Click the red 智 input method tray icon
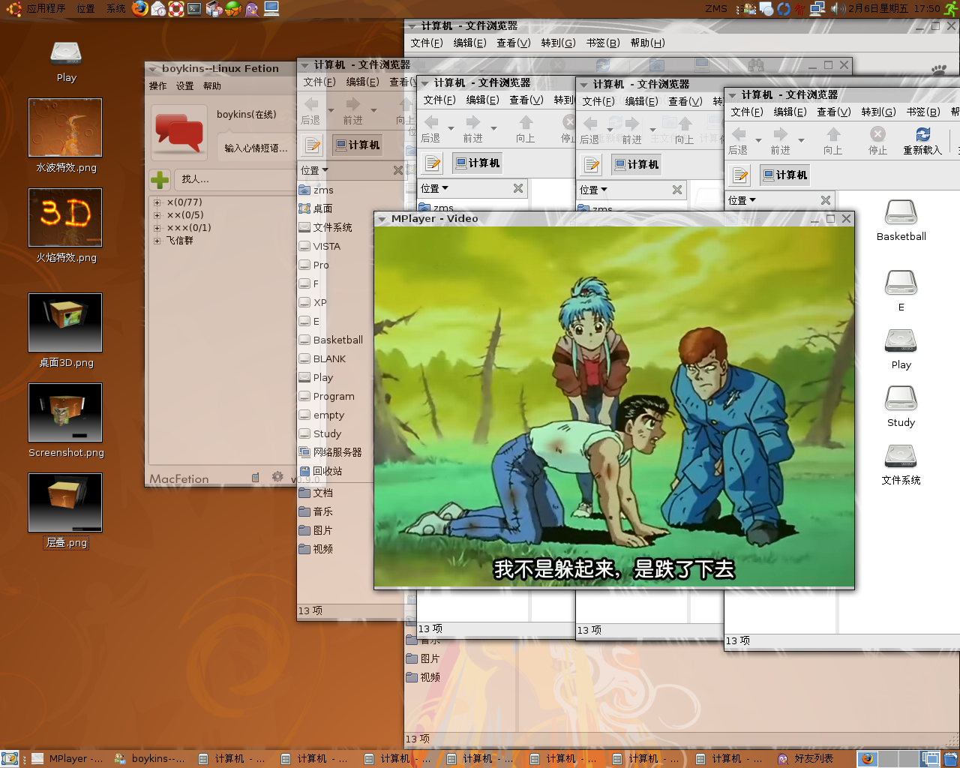960x768 pixels. (x=800, y=8)
